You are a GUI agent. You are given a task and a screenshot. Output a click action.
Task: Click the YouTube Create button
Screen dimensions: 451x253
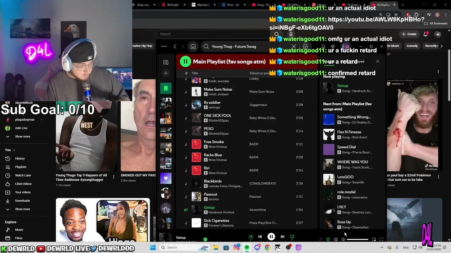point(409,34)
